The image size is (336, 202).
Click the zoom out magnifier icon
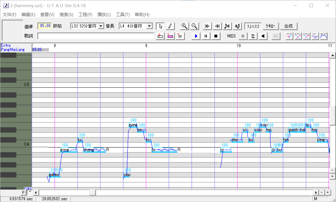point(195,26)
